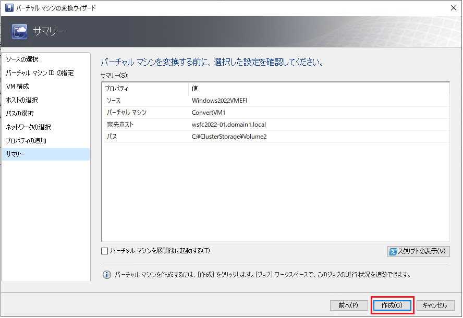Click the information icon near the hint text
Viewport: 463px width, 318px height.
point(106,275)
